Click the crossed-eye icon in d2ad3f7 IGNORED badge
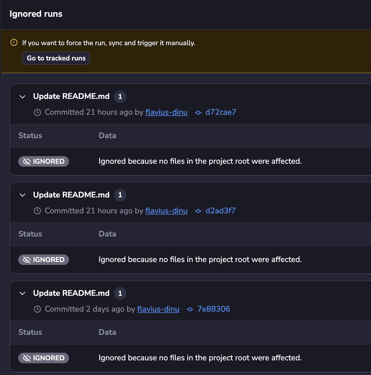Viewport: 371px width, 375px height. point(27,260)
